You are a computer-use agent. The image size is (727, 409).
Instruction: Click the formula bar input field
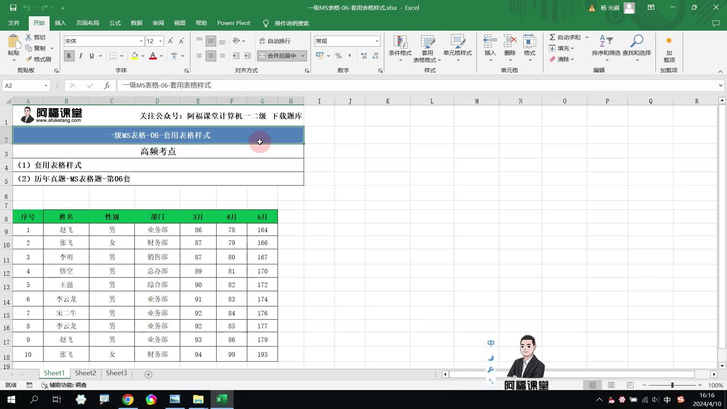pyautogui.click(x=417, y=86)
